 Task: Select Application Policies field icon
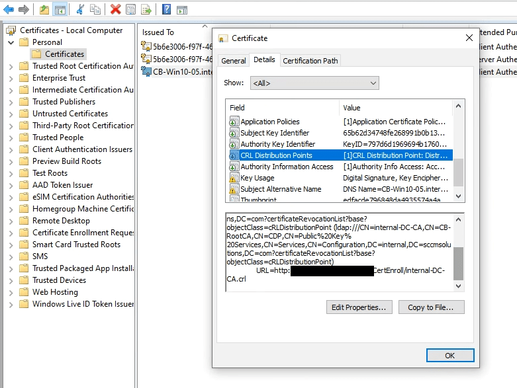coord(234,122)
